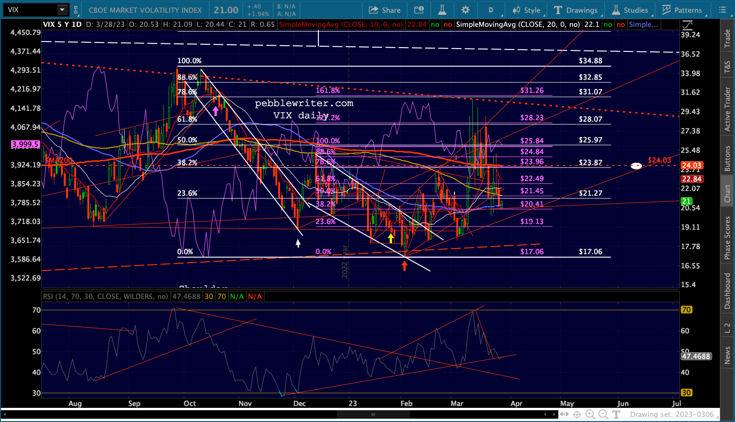Select the text drawing tool icon
The image size is (735, 422).
click(x=616, y=415)
